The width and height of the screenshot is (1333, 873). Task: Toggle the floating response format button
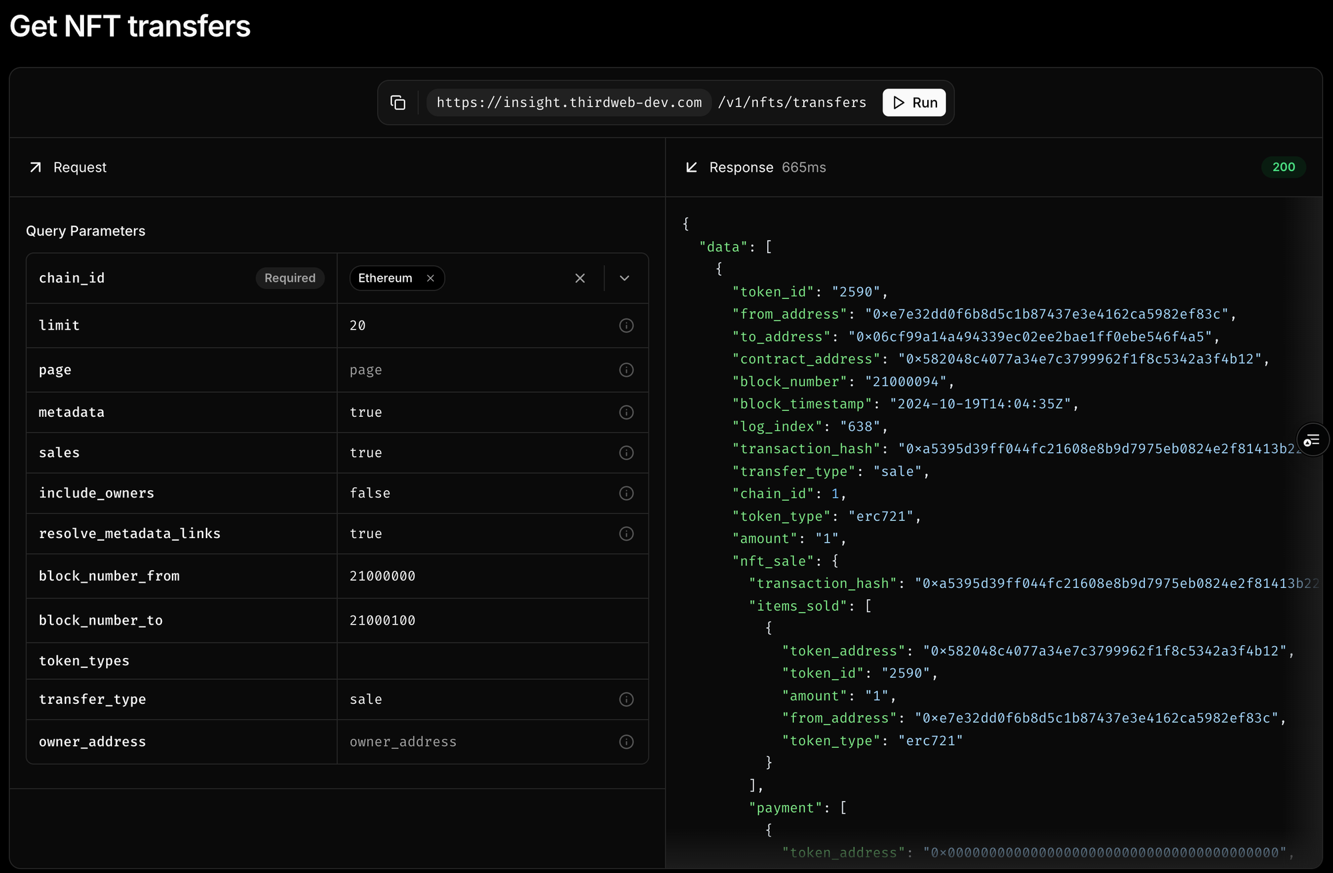(x=1312, y=440)
